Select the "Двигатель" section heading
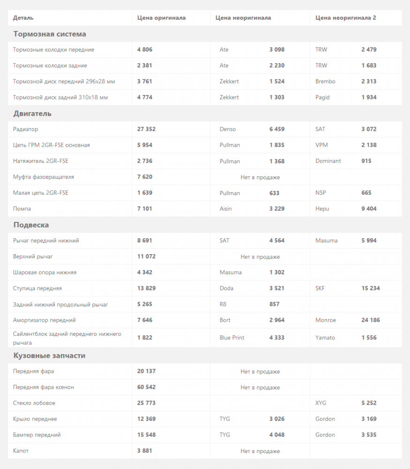410x469 pixels. pyautogui.click(x=32, y=113)
